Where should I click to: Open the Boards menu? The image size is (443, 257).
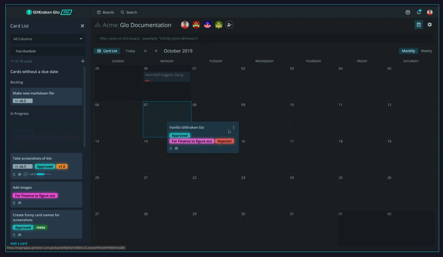click(105, 12)
